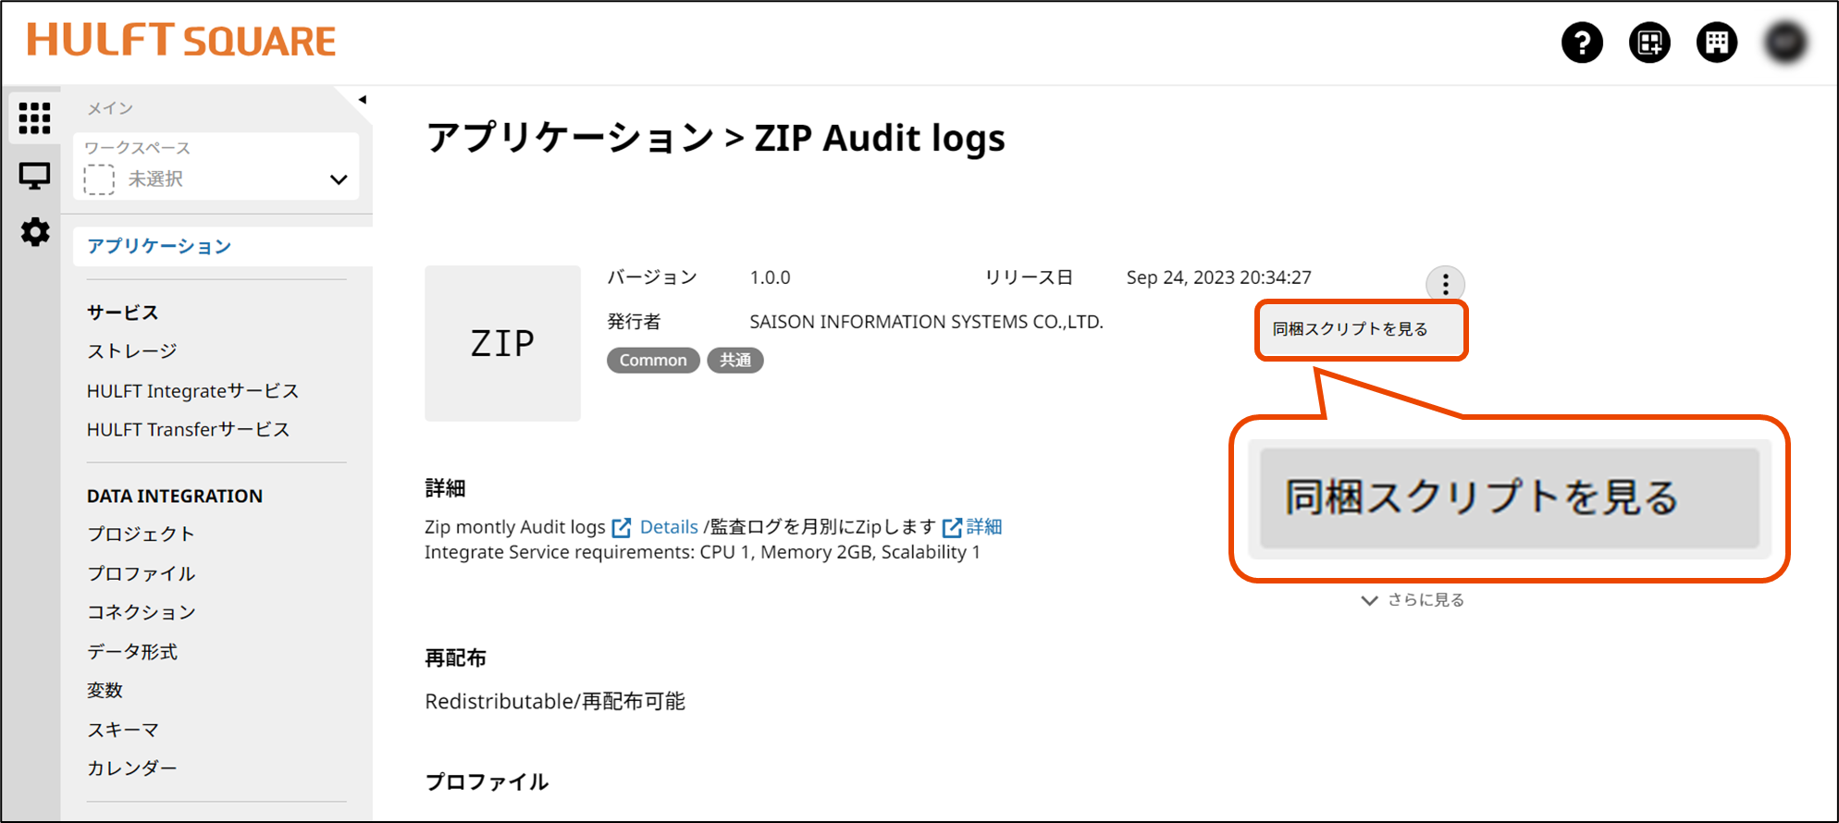Viewport: 1839px width, 823px height.
Task: Open カレンダー in the sidebar
Action: tap(131, 768)
